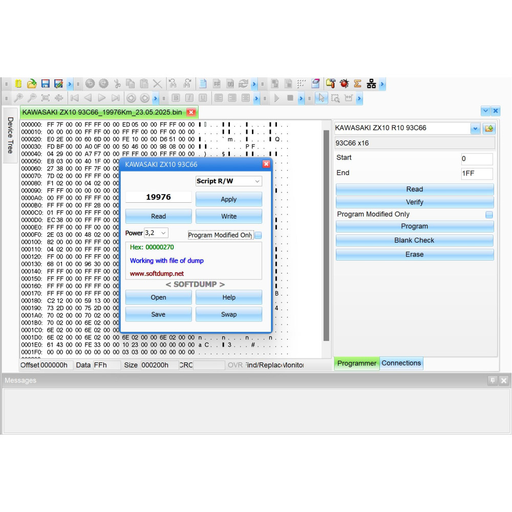Click the go to last arrow icon
This screenshot has width=512, height=512.
[115, 98]
